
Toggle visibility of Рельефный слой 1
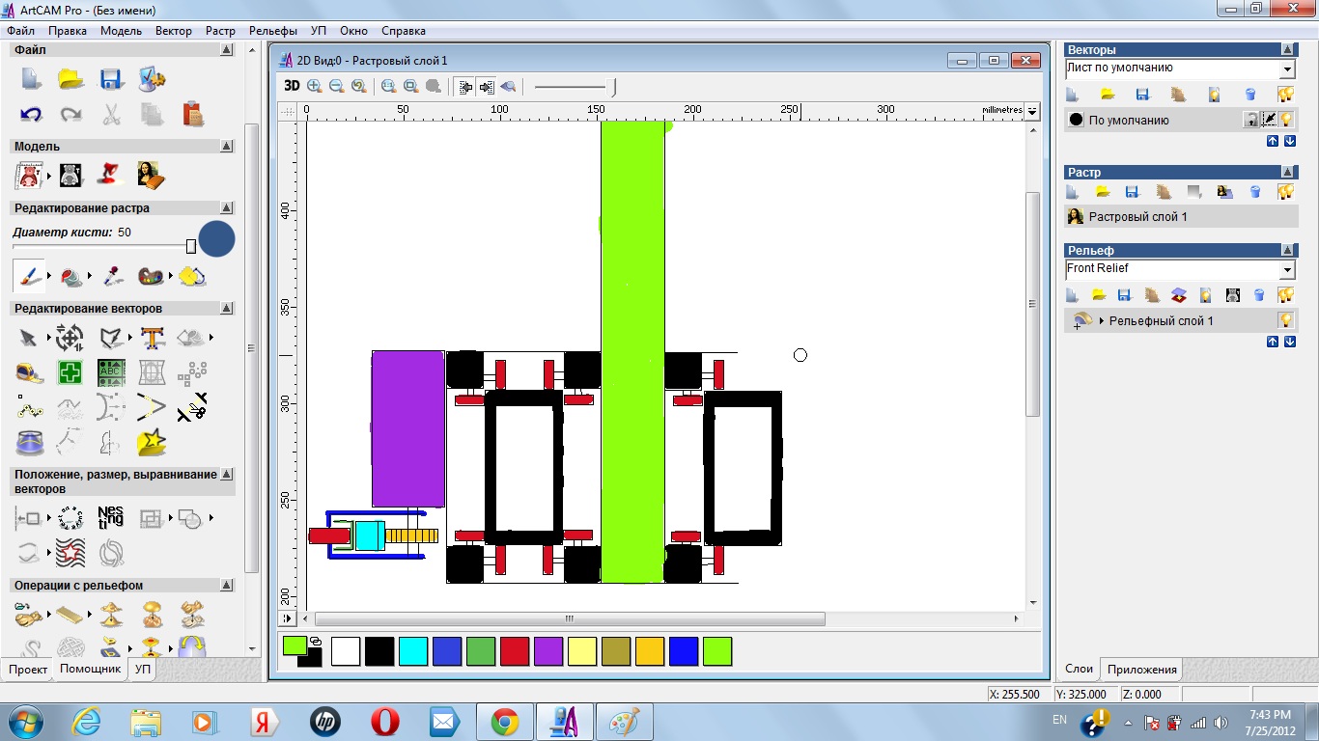1285,320
